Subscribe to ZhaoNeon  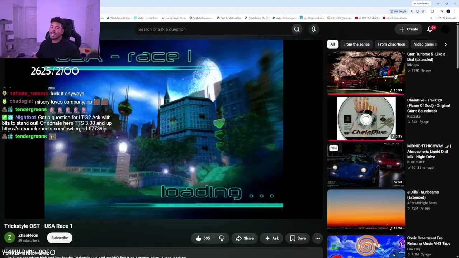[60, 238]
